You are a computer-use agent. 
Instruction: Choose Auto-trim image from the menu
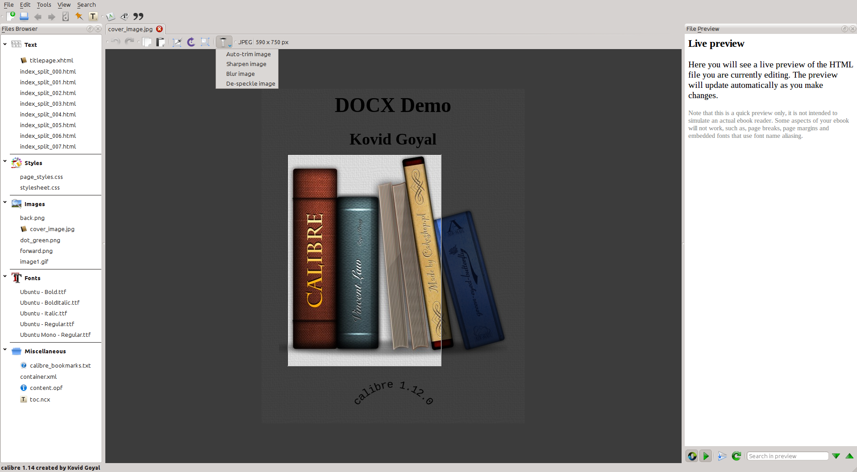[248, 54]
